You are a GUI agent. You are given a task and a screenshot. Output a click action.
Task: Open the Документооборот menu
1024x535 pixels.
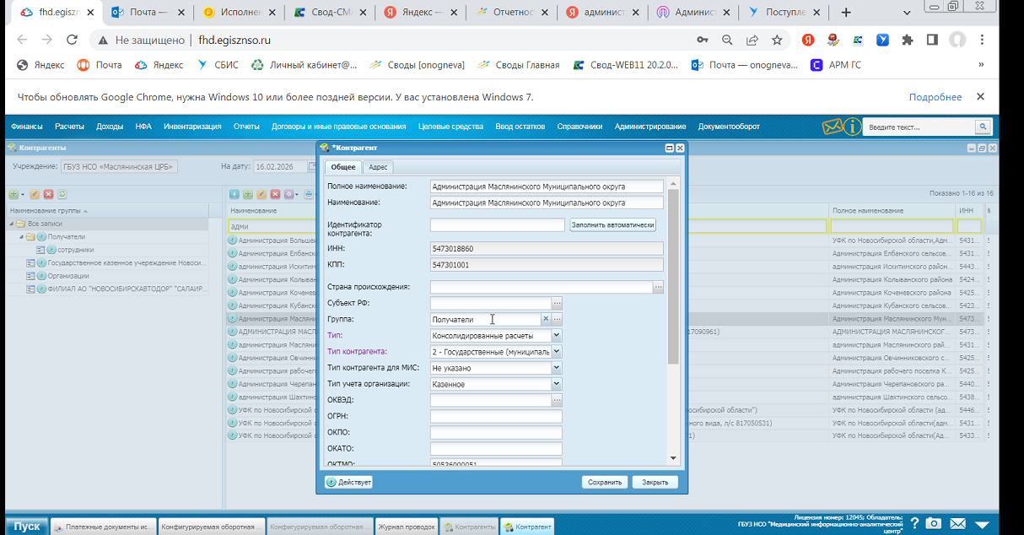(729, 127)
